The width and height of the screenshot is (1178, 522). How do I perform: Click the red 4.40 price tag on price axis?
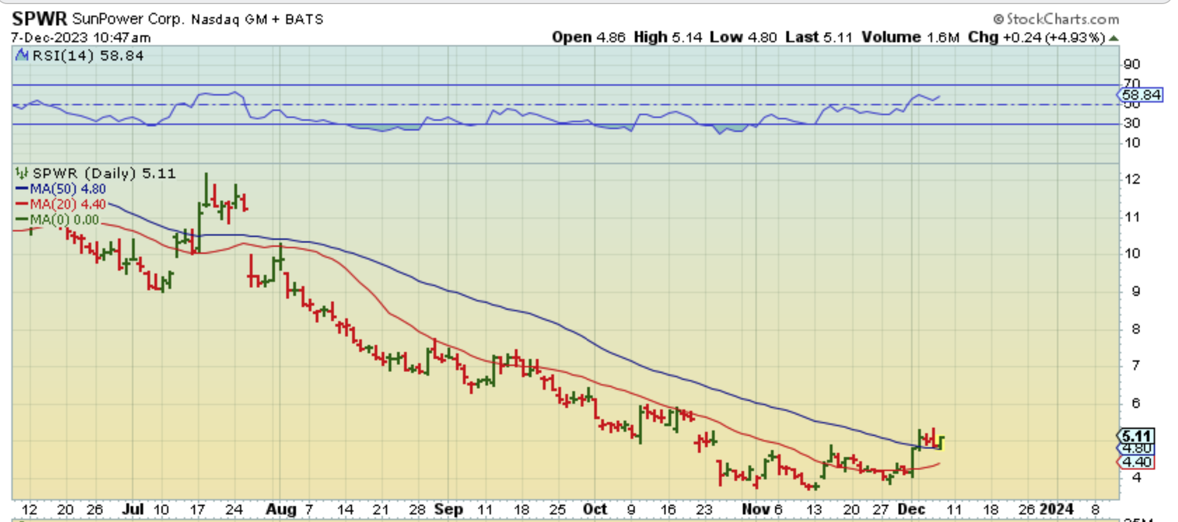click(x=1136, y=462)
